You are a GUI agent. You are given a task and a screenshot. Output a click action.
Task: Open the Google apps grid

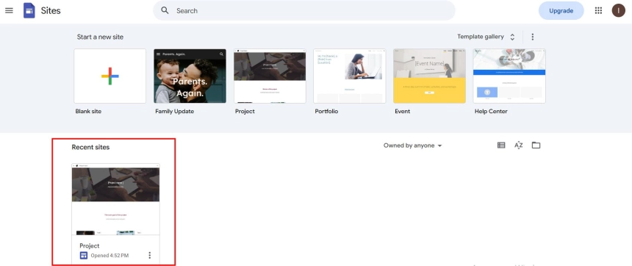(598, 10)
